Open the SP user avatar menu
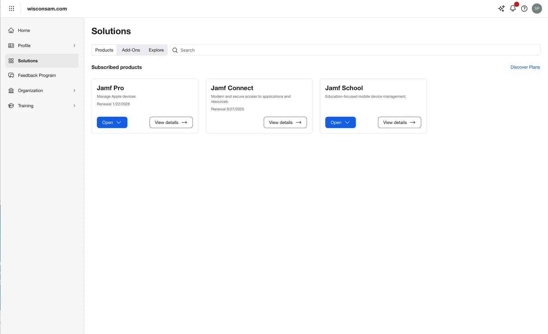The width and height of the screenshot is (548, 334). click(x=537, y=9)
